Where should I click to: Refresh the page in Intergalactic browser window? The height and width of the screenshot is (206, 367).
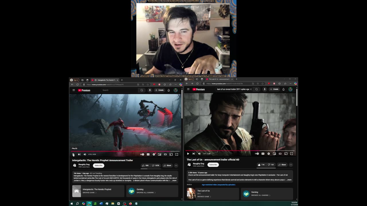[x=77, y=84]
